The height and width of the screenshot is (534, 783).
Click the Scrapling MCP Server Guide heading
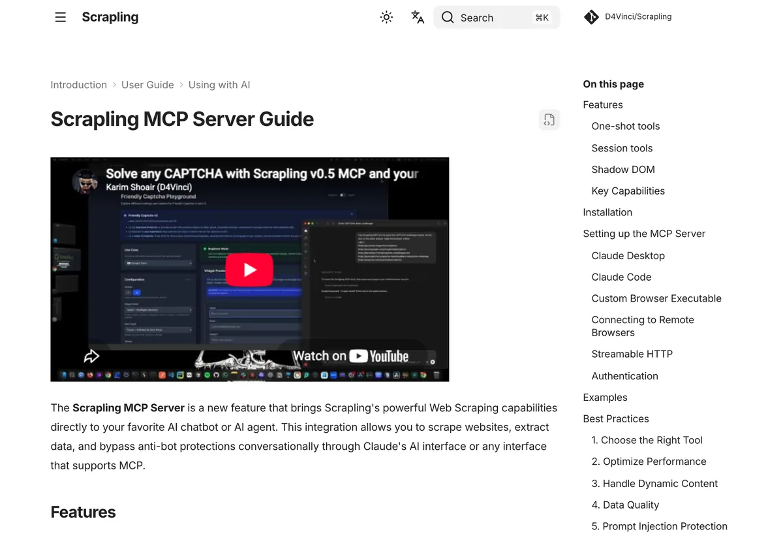point(182,119)
